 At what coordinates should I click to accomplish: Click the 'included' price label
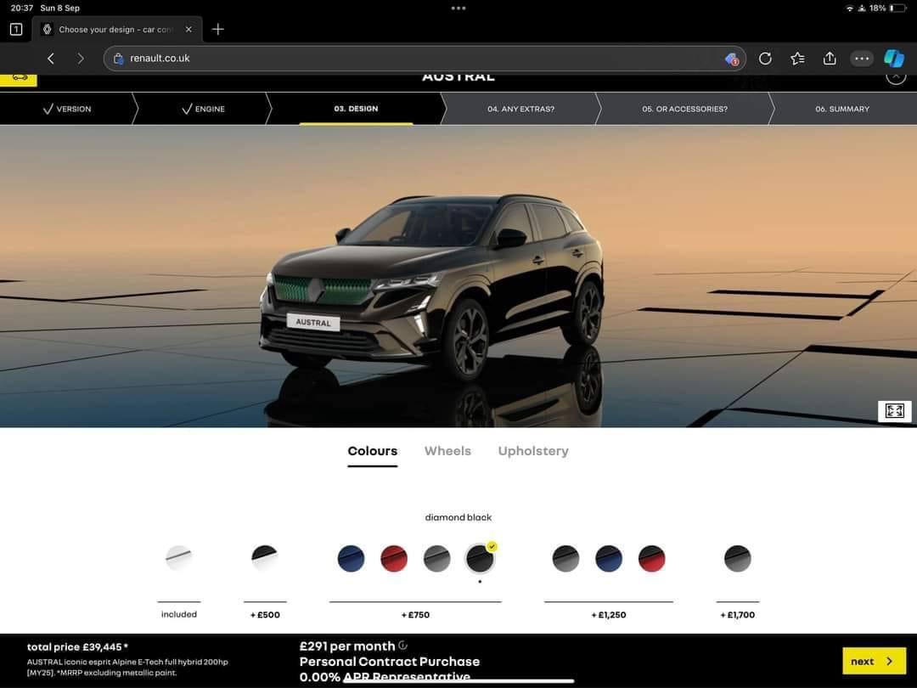[179, 614]
